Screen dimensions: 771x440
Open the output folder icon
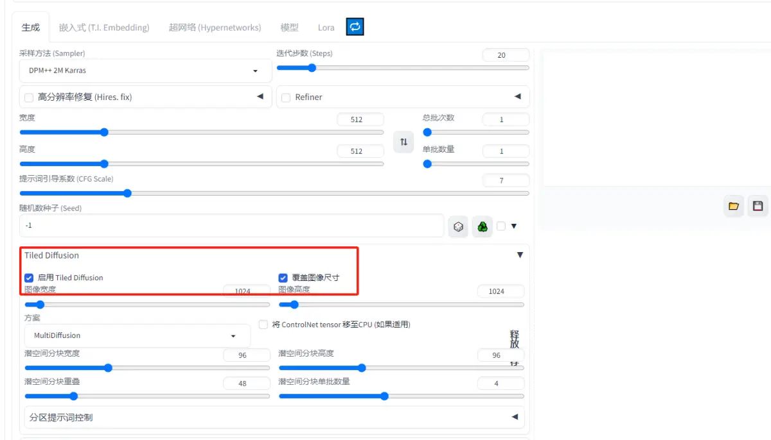tap(734, 206)
